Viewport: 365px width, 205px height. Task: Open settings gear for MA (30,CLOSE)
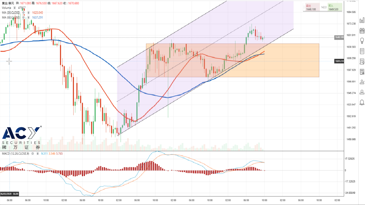pyautogui.click(x=23, y=13)
